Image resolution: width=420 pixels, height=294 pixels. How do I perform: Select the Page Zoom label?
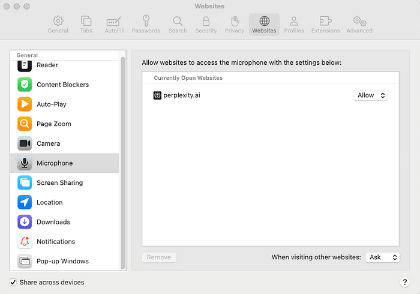(x=54, y=124)
